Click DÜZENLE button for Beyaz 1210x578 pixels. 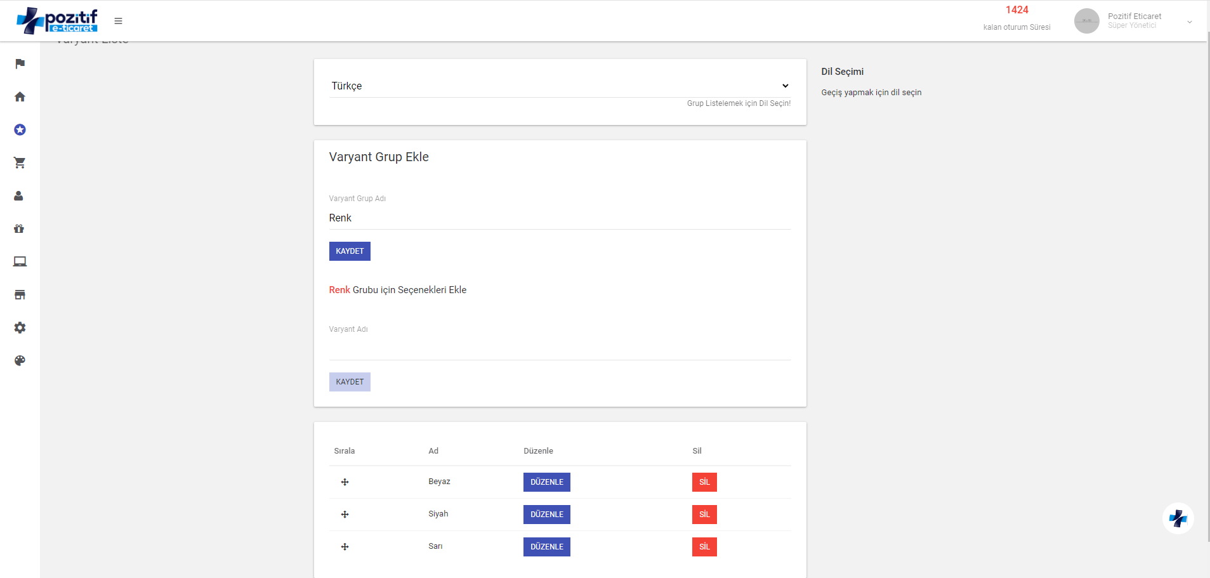tap(546, 482)
